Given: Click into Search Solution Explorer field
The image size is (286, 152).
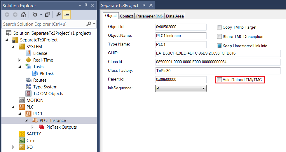Looking at the screenshot, I should click(x=44, y=24).
